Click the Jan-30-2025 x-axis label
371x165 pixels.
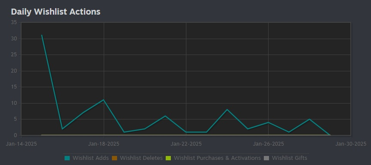[351, 144]
